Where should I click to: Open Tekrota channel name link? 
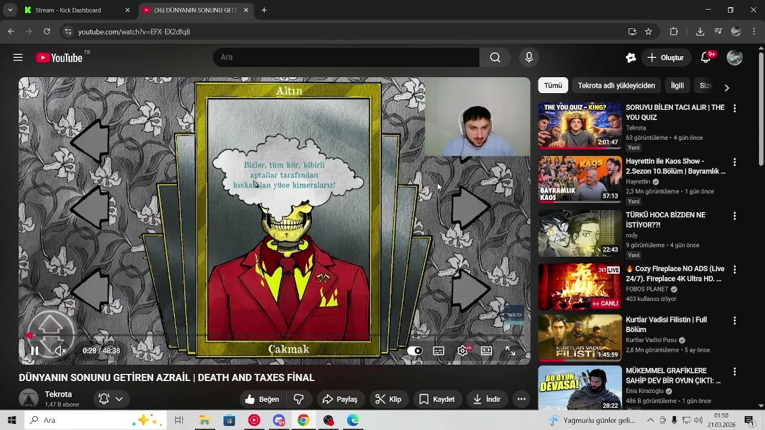click(59, 394)
